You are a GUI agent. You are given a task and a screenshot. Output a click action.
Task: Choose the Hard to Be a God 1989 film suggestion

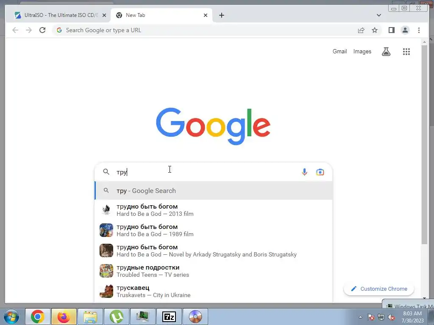(x=214, y=230)
